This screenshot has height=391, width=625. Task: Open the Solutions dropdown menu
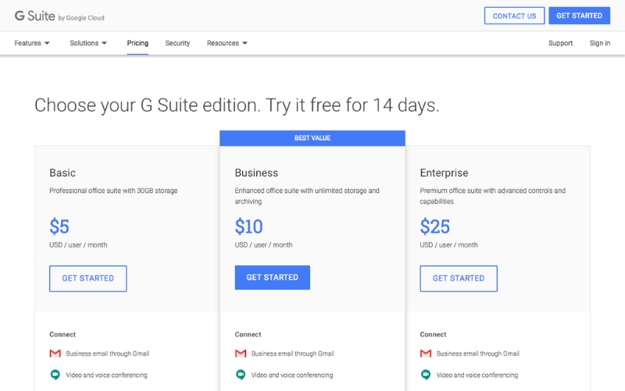(88, 43)
